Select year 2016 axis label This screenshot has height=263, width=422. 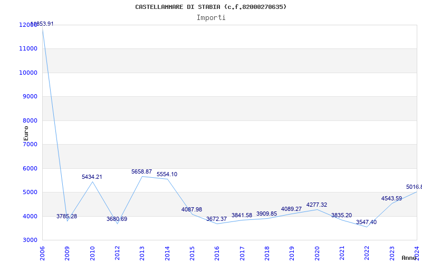(217, 252)
